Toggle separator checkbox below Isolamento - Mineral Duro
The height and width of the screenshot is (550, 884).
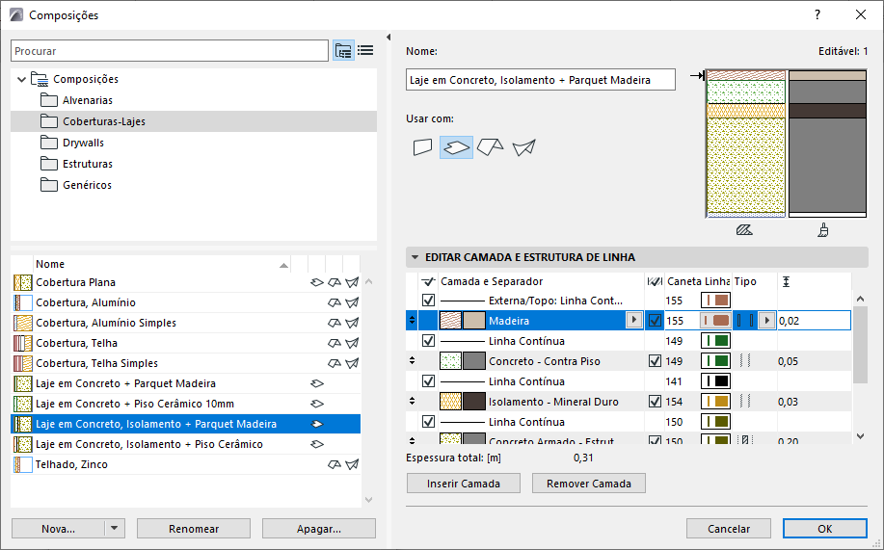[428, 422]
